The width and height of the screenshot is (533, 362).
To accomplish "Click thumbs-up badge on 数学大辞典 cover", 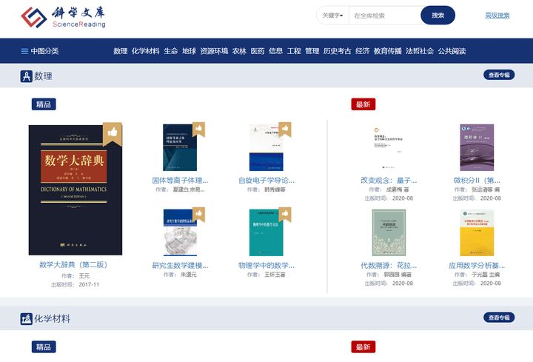I will [113, 133].
